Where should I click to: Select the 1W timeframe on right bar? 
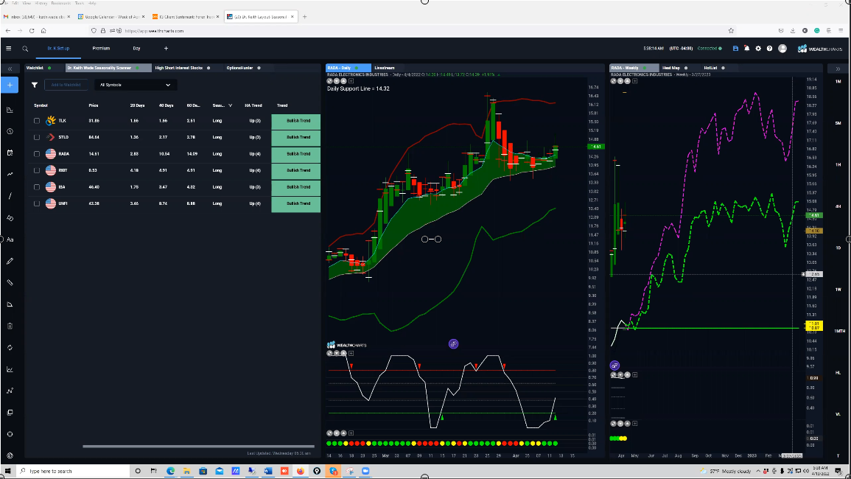838,290
